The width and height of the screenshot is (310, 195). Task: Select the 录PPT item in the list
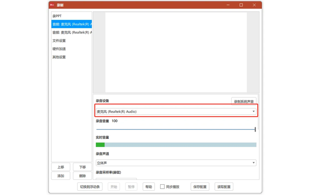coord(71,16)
